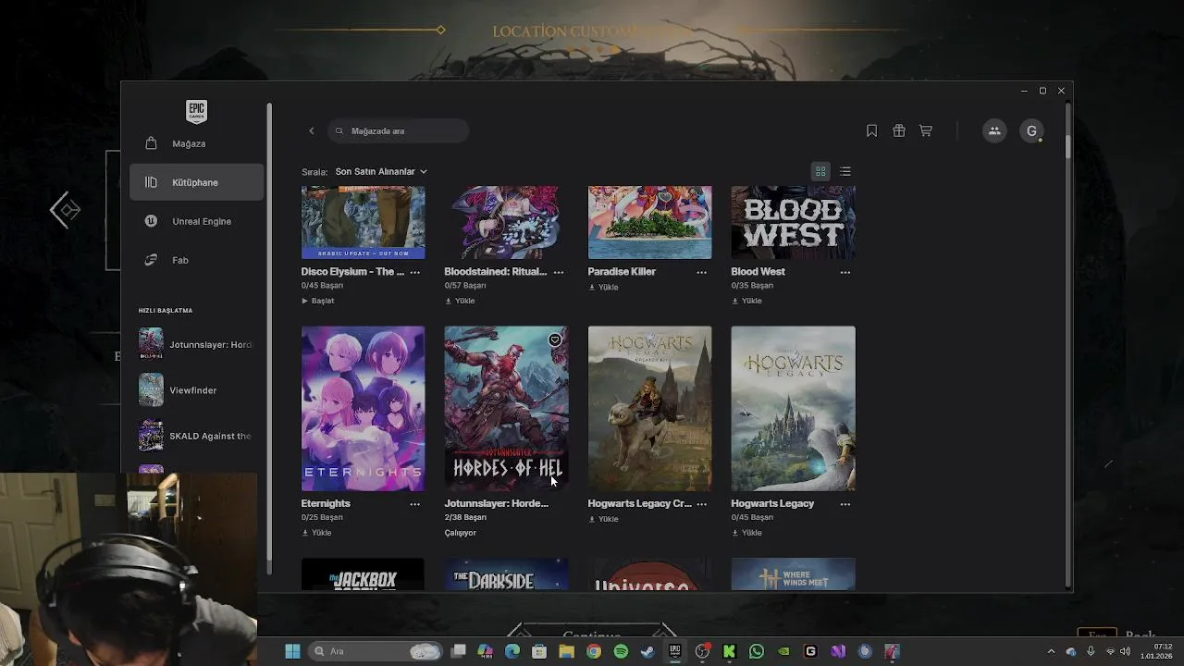
Task: Open Eternights options menu
Action: tap(415, 504)
